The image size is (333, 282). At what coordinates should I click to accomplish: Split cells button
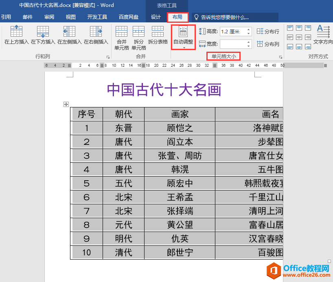click(139, 38)
